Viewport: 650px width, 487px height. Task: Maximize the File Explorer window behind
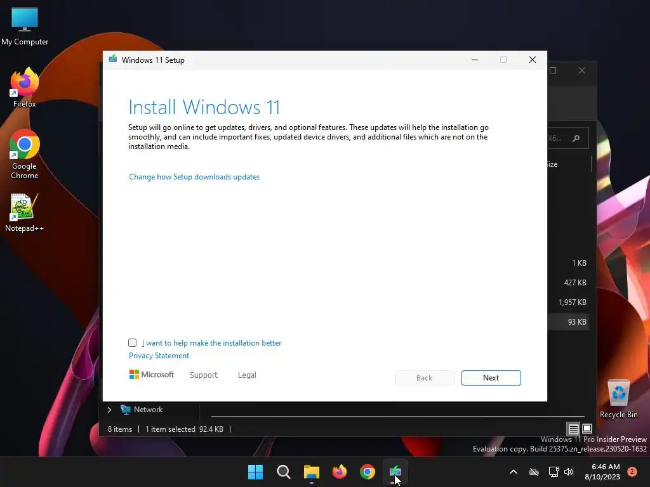pyautogui.click(x=553, y=70)
